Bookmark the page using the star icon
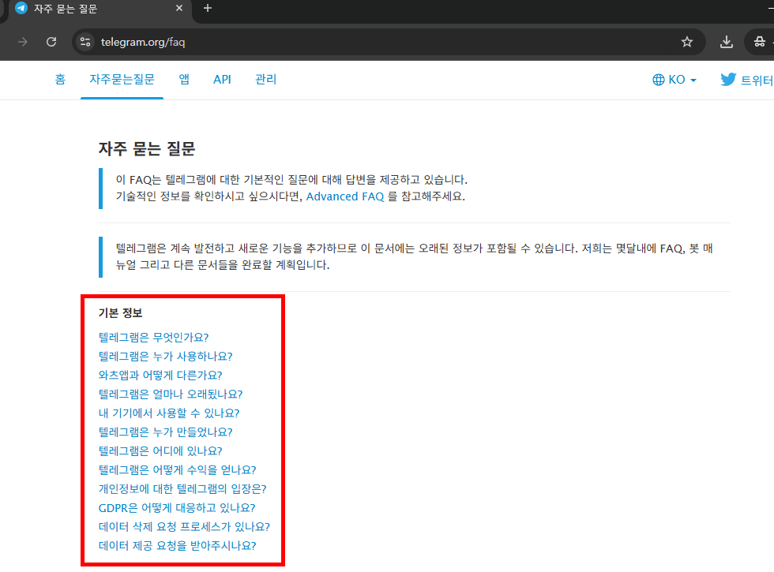Screen dimensions: 774x572 pos(687,42)
